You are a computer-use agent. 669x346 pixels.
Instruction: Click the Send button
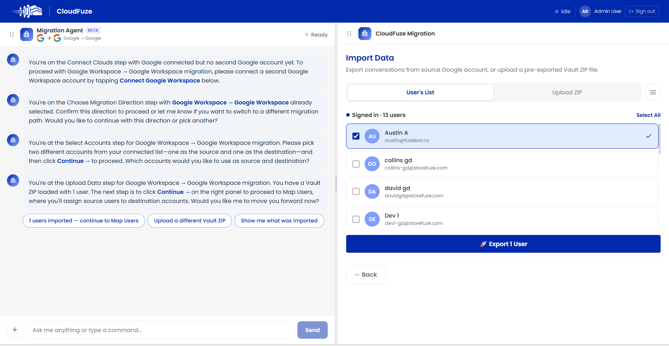pyautogui.click(x=312, y=330)
